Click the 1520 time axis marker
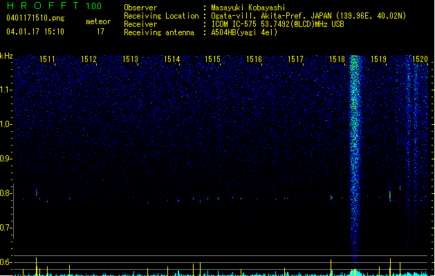Image resolution: width=435 pixels, height=276 pixels. [420, 59]
